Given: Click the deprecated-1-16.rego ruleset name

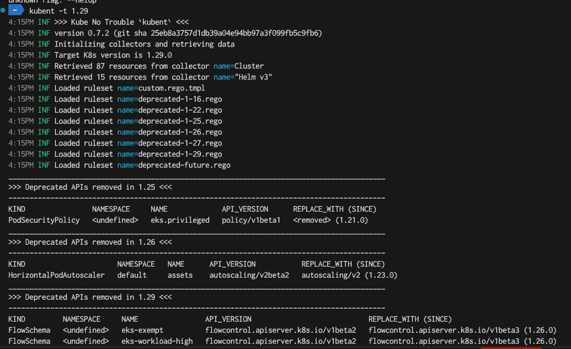Looking at the screenshot, I should pos(180,99).
